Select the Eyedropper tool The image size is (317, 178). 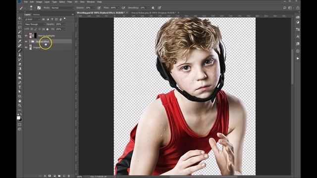pos(20,41)
